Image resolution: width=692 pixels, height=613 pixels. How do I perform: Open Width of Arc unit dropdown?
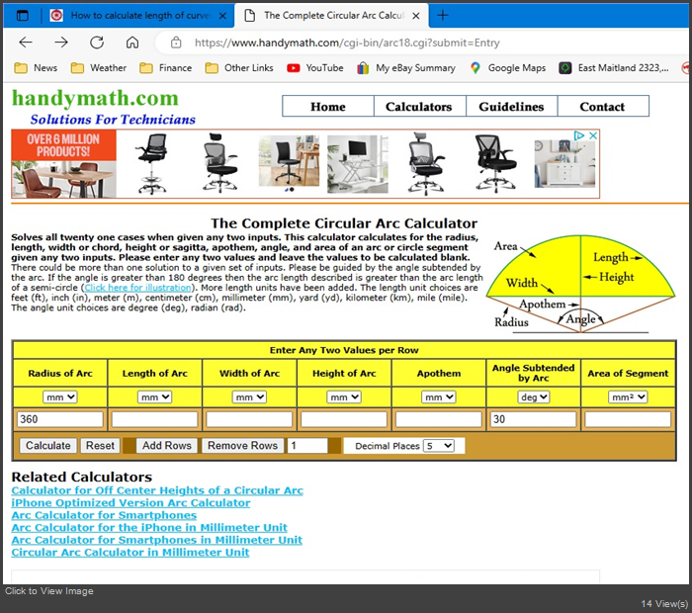pos(249,397)
